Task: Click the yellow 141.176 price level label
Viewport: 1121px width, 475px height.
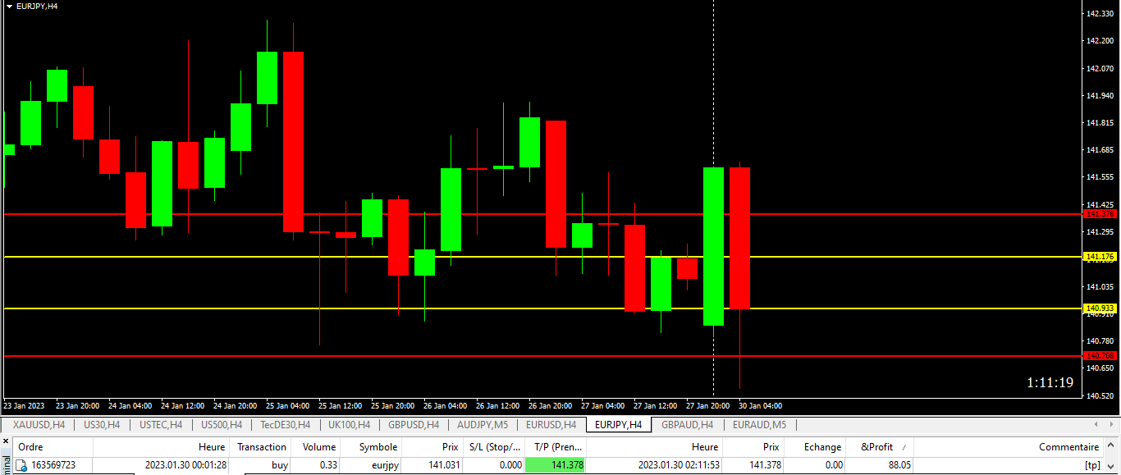Action: [1100, 257]
